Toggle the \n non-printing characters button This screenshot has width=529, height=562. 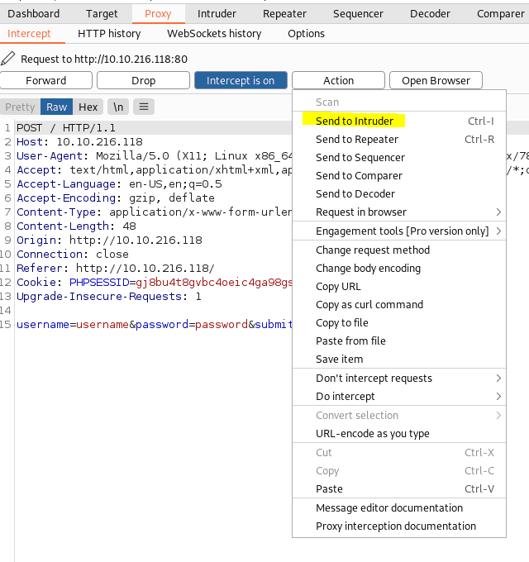[x=118, y=107]
